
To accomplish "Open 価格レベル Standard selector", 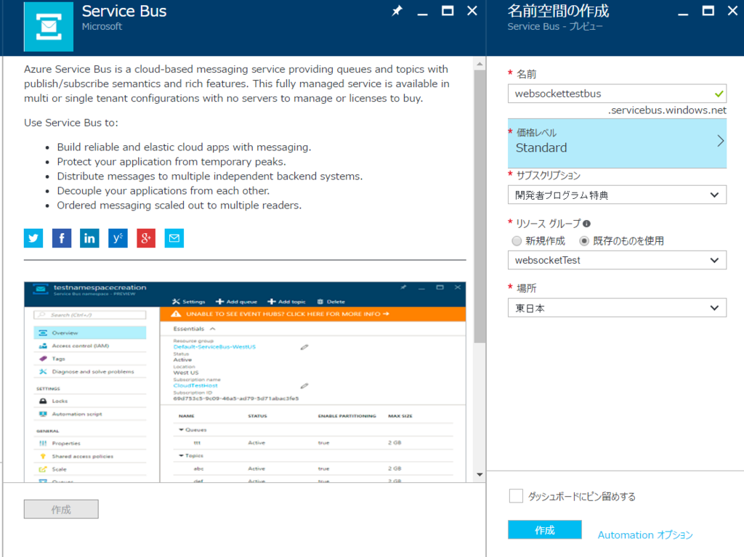I will coord(617,143).
